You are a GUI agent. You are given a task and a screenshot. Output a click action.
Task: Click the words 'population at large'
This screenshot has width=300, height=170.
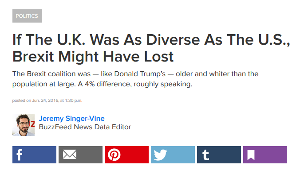(44, 84)
